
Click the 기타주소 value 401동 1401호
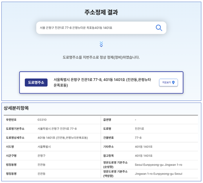coord(143,147)
